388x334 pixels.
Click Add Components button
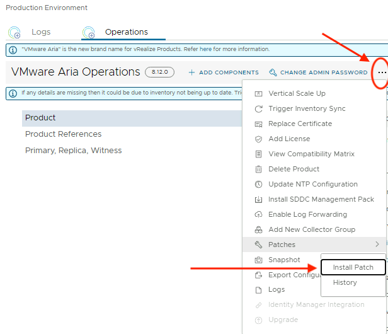[x=224, y=72]
